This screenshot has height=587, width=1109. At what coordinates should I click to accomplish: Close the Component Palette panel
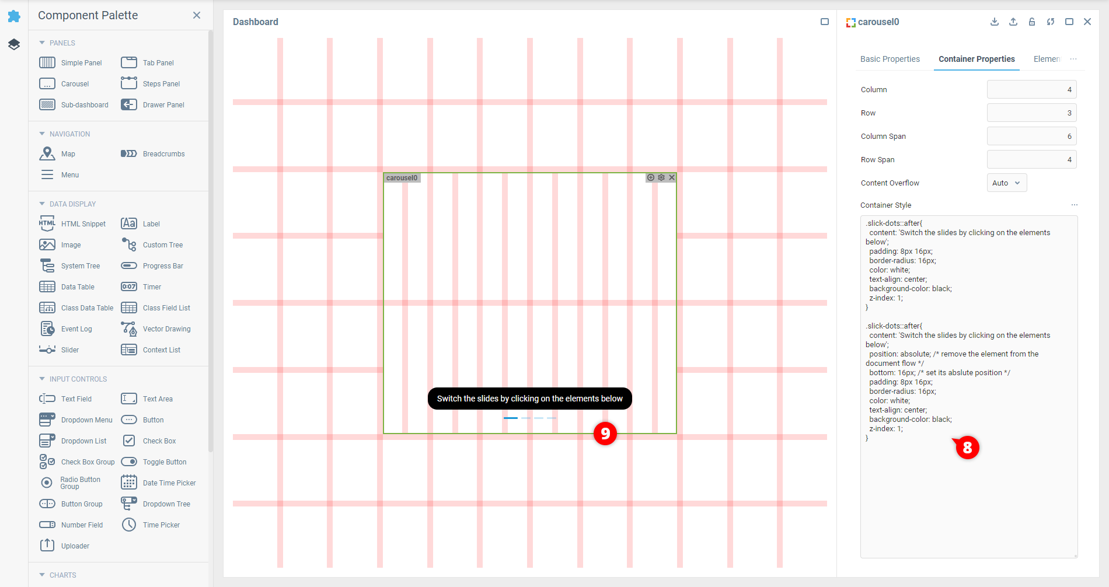tap(197, 15)
